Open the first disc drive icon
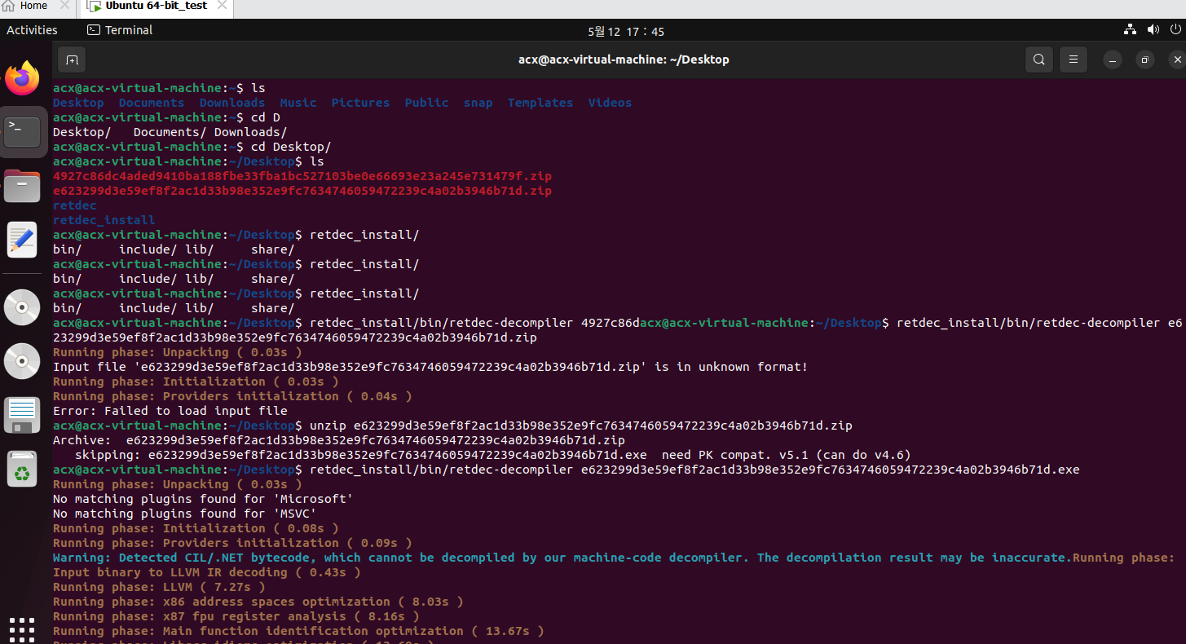This screenshot has width=1186, height=644. pyautogui.click(x=22, y=308)
